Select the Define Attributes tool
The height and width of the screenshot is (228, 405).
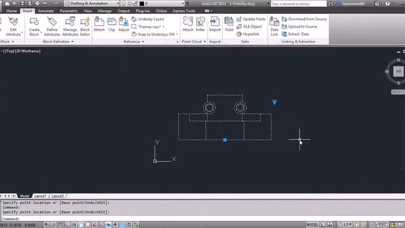pyautogui.click(x=52, y=27)
